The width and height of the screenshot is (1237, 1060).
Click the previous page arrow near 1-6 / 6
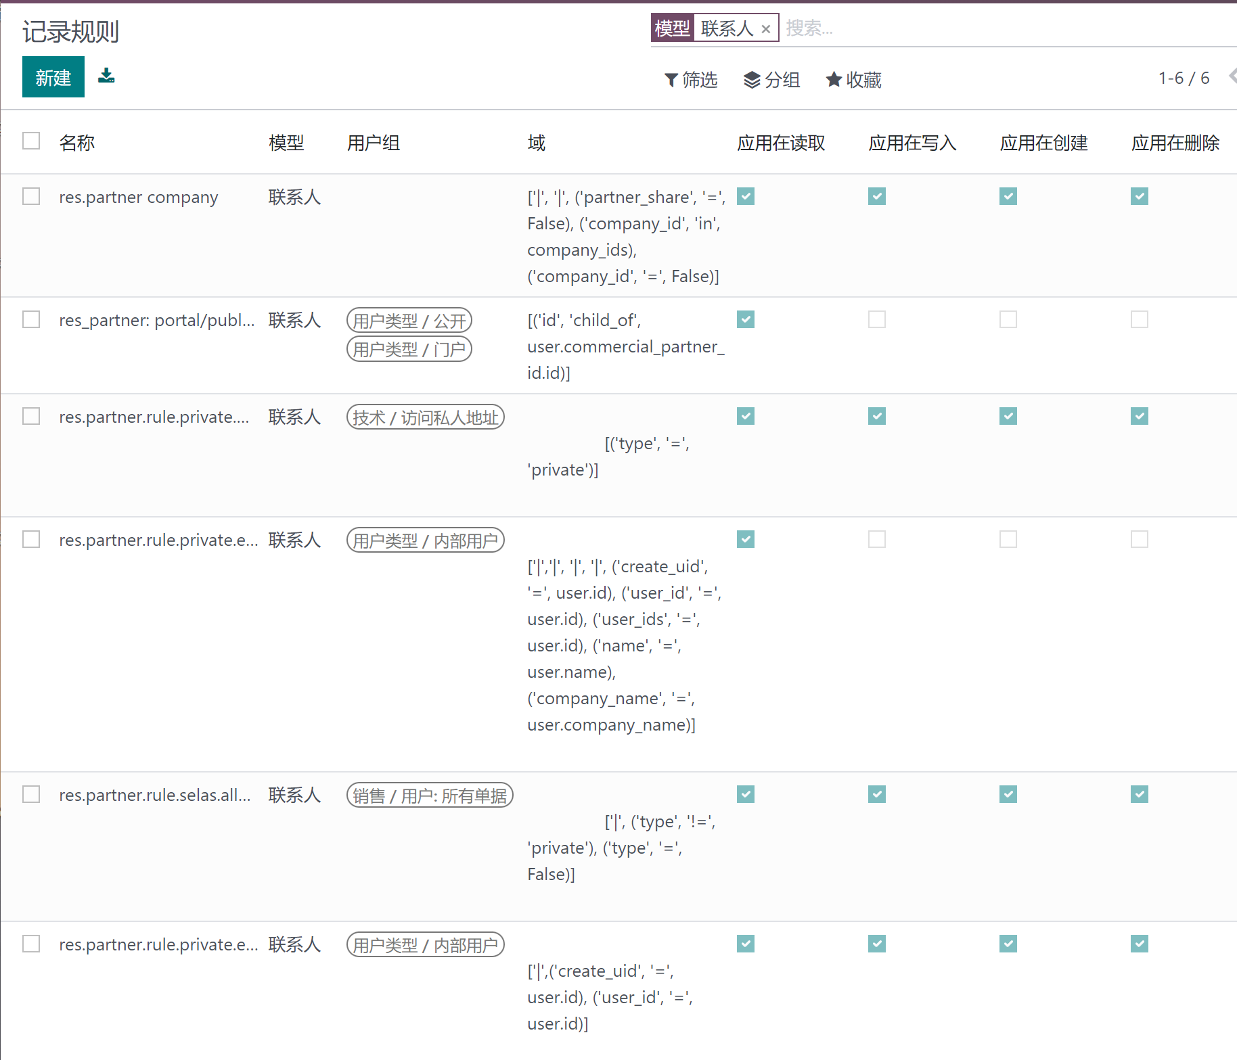tap(1230, 77)
